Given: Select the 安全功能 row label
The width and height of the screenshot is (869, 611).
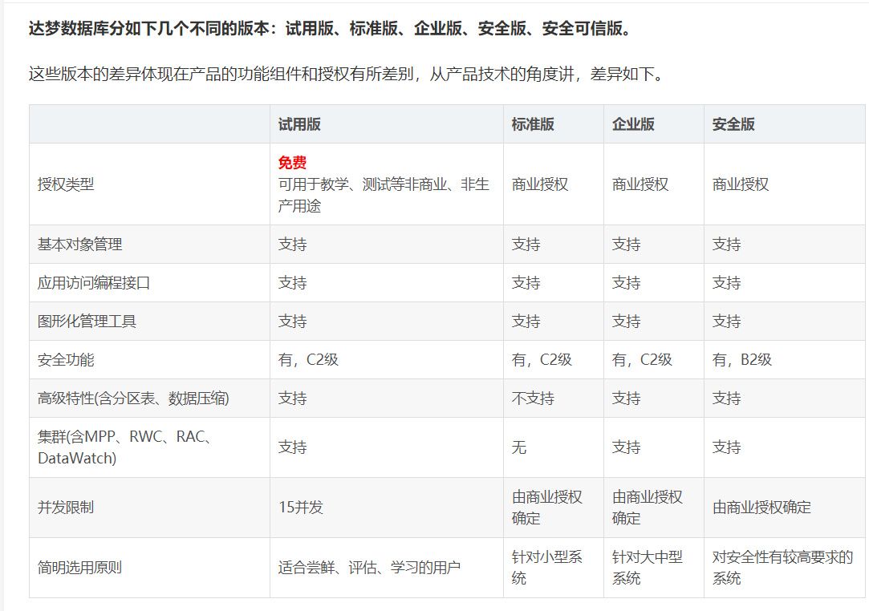Looking at the screenshot, I should (x=66, y=360).
